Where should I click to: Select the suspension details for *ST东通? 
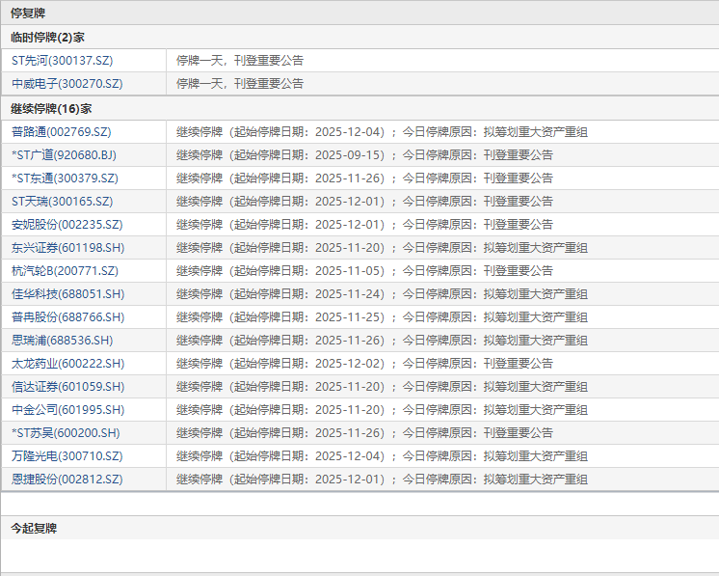364,178
